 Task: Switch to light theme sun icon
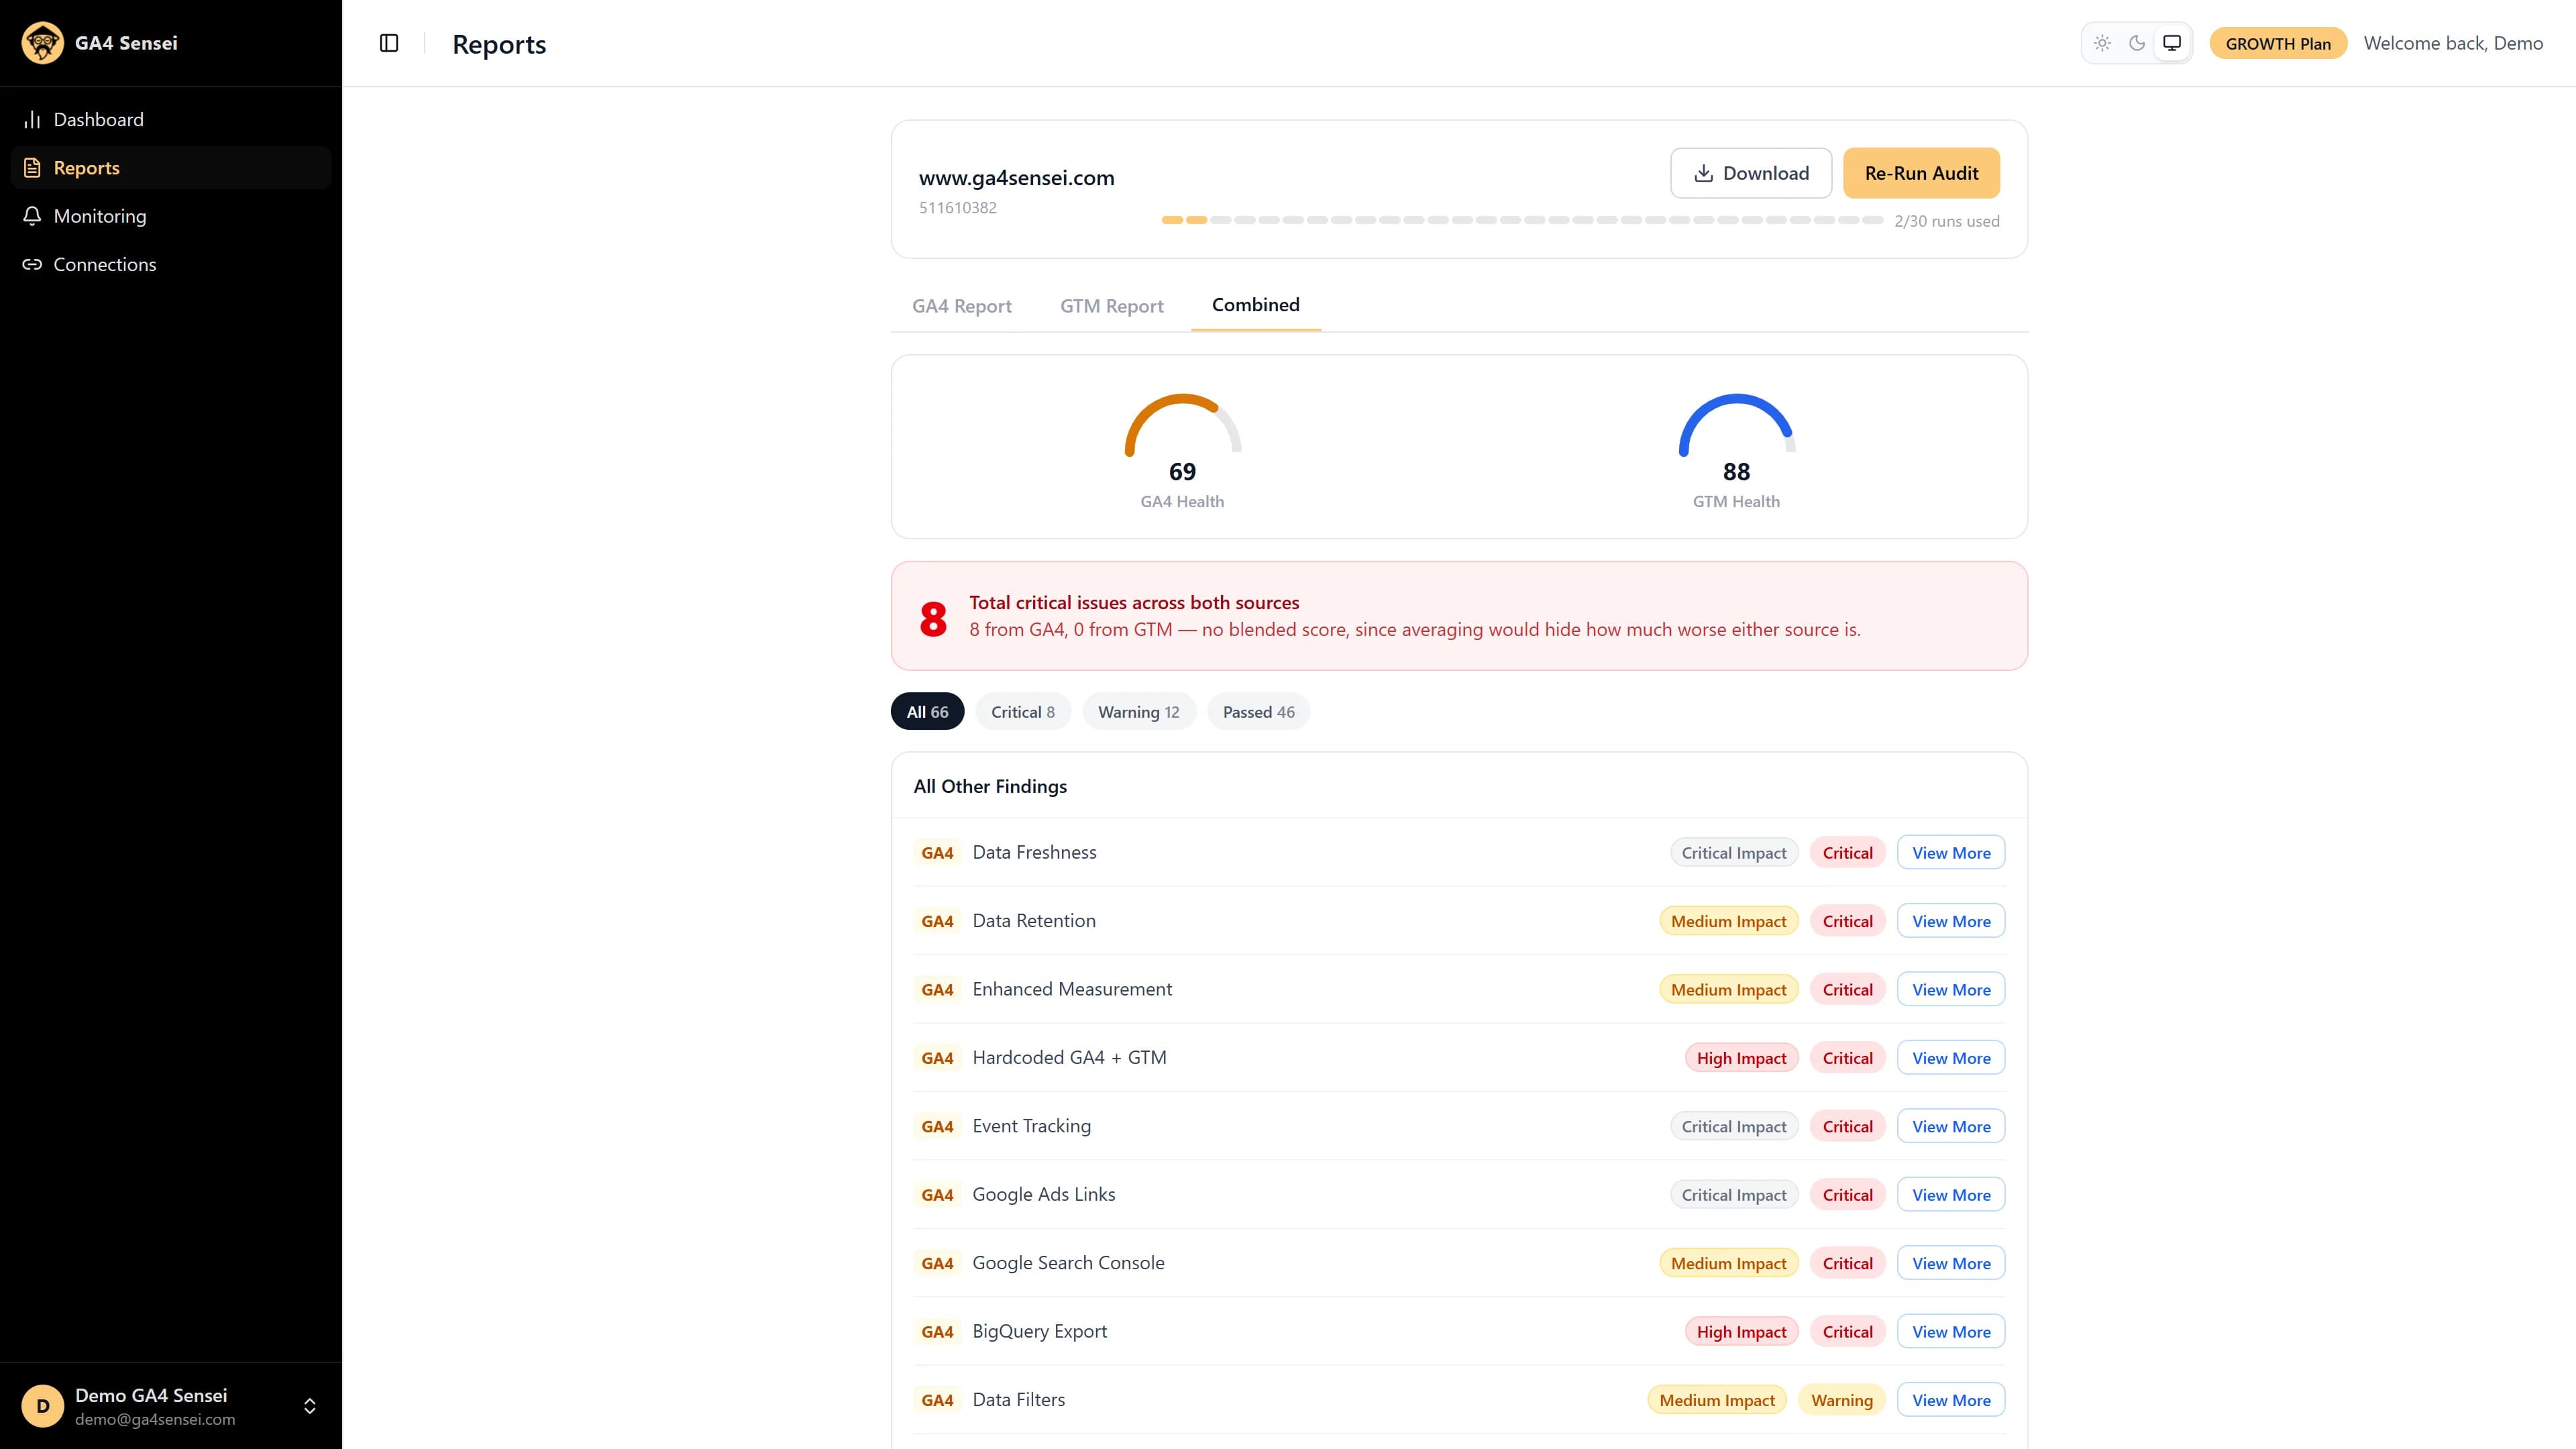click(2102, 43)
